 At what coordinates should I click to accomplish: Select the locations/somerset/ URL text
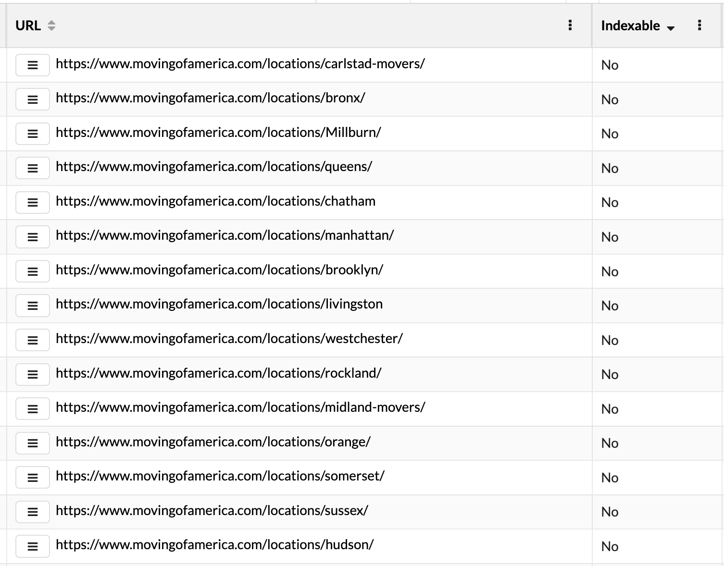coord(220,476)
